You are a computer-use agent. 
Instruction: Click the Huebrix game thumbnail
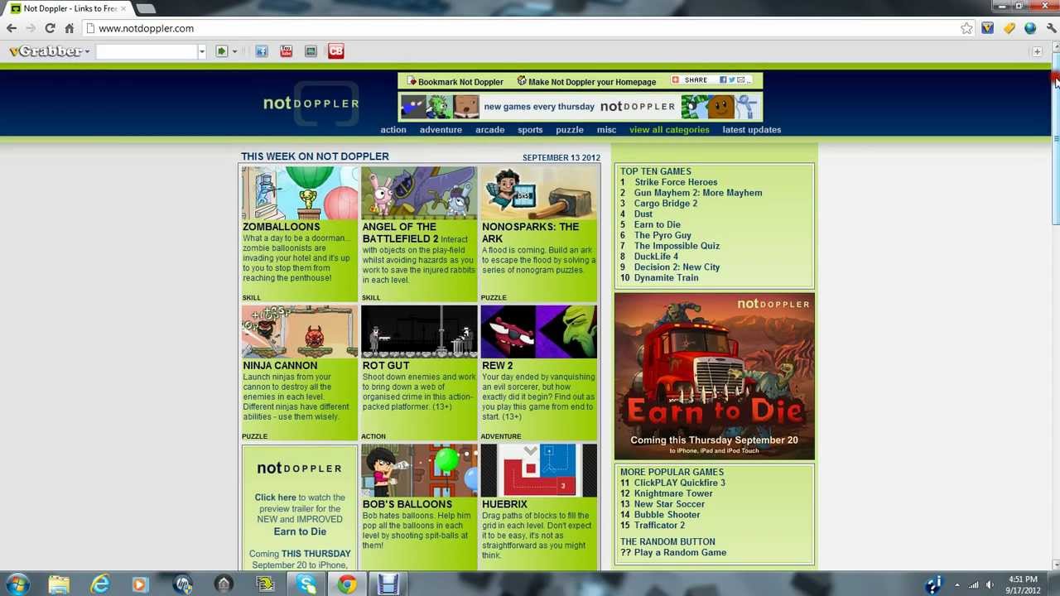tap(538, 471)
